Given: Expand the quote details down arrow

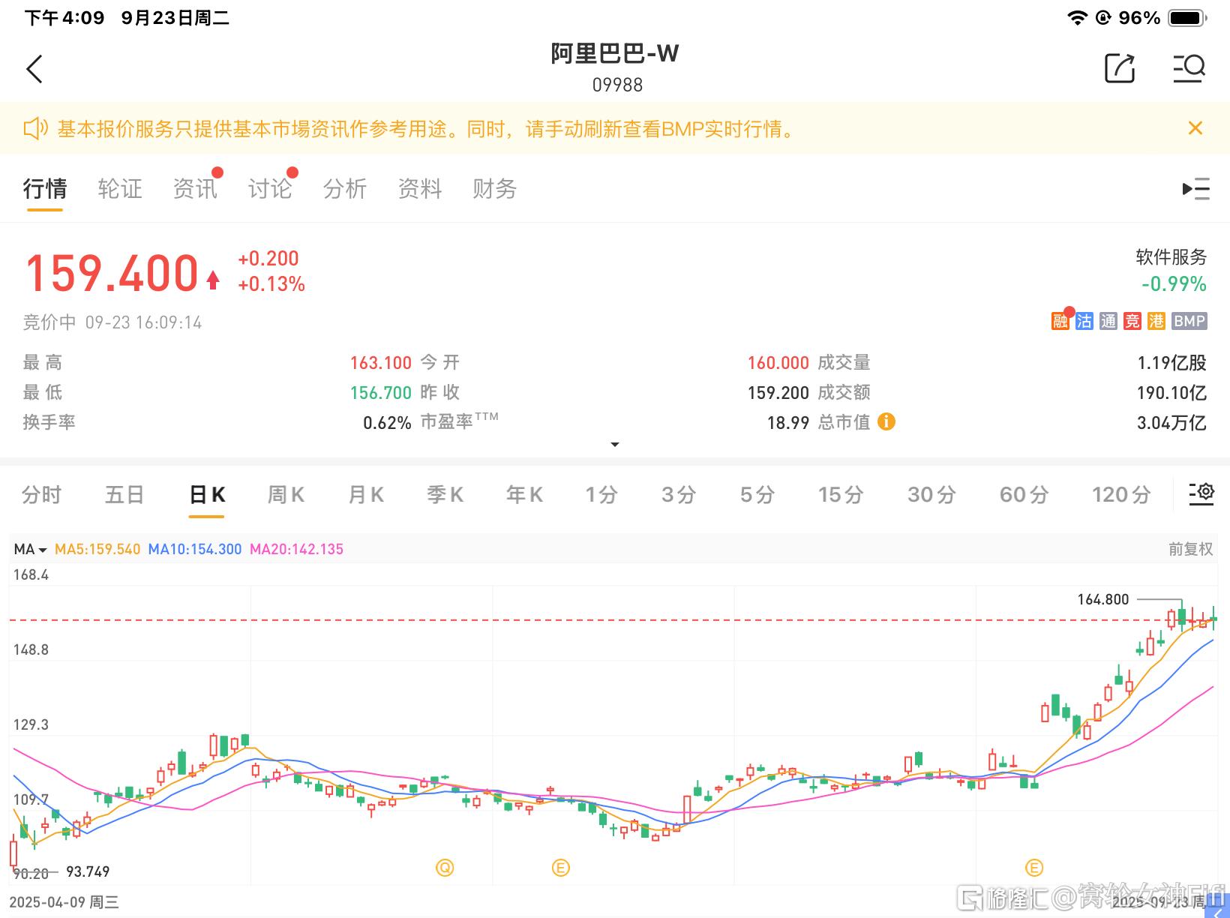Looking at the screenshot, I should [615, 445].
